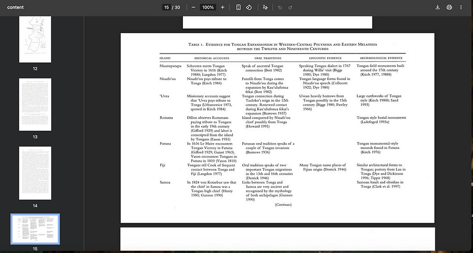
Task: Download the PDF file
Action: coord(437,7)
